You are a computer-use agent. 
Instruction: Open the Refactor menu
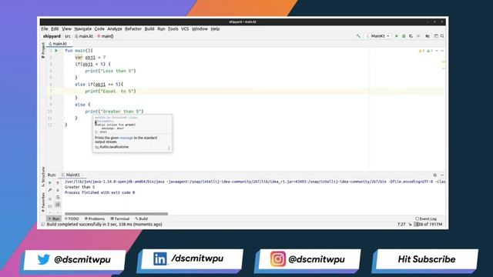point(133,29)
